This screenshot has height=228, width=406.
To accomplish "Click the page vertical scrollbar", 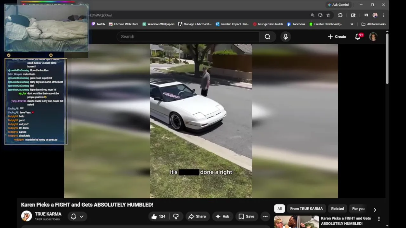I will click(387, 59).
